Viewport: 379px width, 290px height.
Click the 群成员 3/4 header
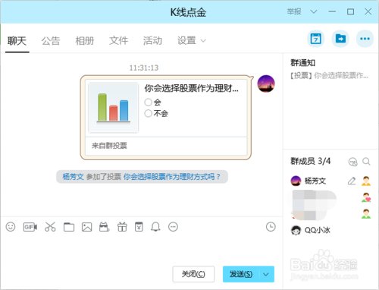[x=311, y=161]
